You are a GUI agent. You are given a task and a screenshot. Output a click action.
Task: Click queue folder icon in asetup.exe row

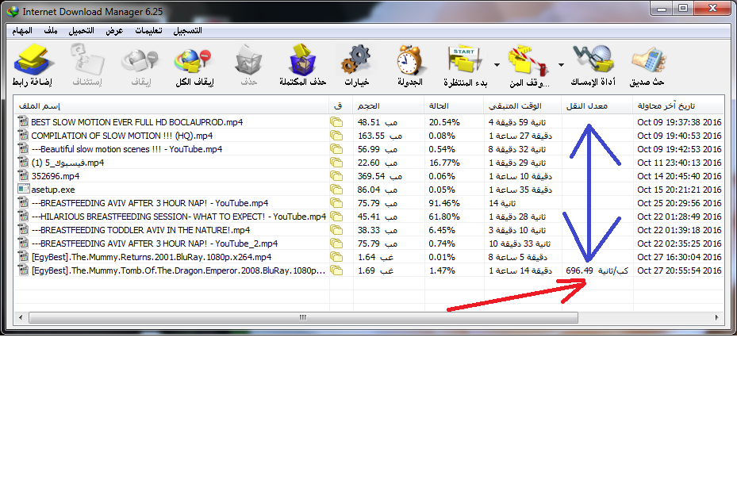pos(336,190)
